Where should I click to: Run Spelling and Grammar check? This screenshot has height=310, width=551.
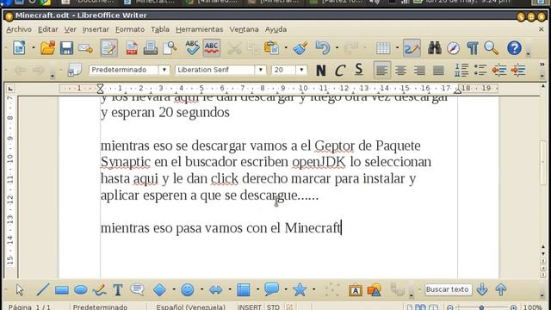pos(192,48)
